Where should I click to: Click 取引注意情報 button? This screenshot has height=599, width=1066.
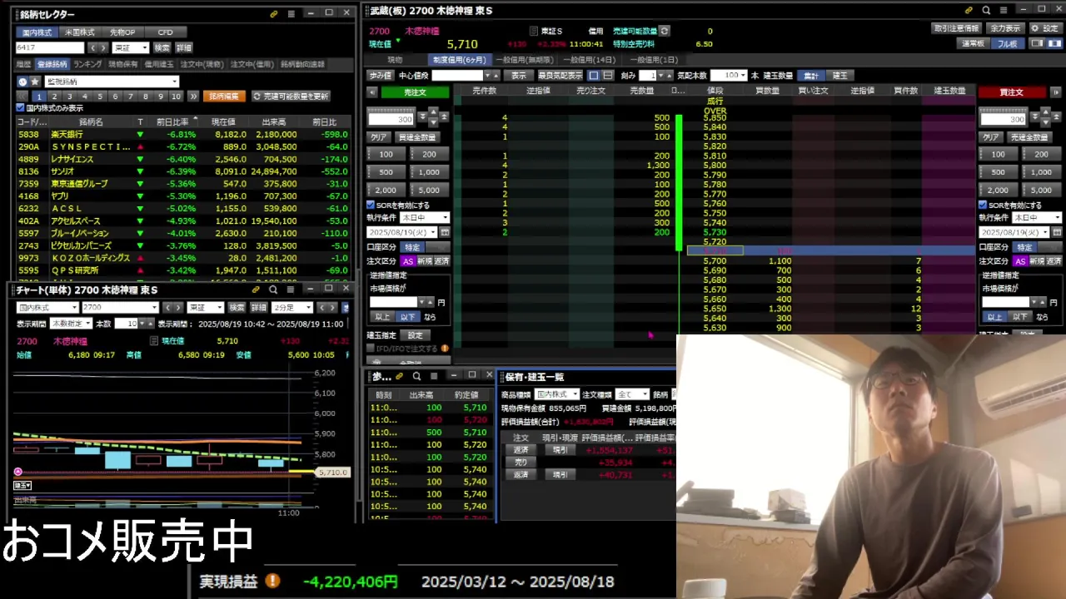tap(955, 28)
